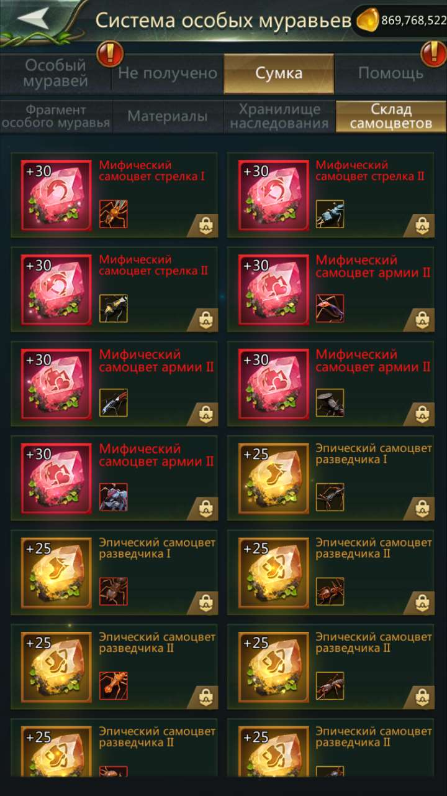Tap the amber resource icon
The image size is (447, 796).
coord(367,21)
